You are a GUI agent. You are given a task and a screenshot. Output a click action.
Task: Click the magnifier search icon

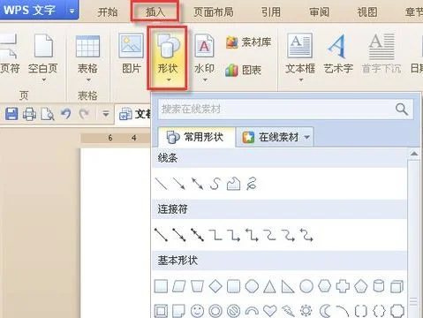click(402, 109)
